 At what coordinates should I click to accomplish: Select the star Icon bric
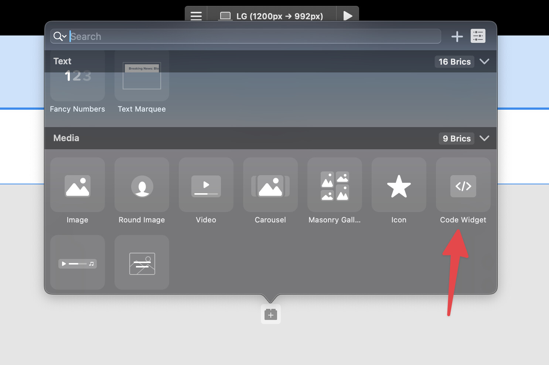pyautogui.click(x=399, y=185)
